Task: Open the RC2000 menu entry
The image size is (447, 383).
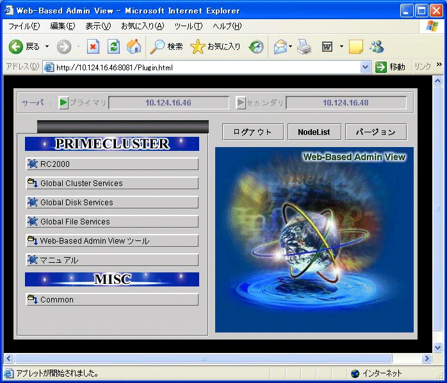Action: point(112,164)
